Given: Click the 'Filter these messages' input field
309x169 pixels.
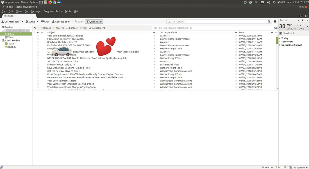Looking at the screenshot, I should (213, 28).
